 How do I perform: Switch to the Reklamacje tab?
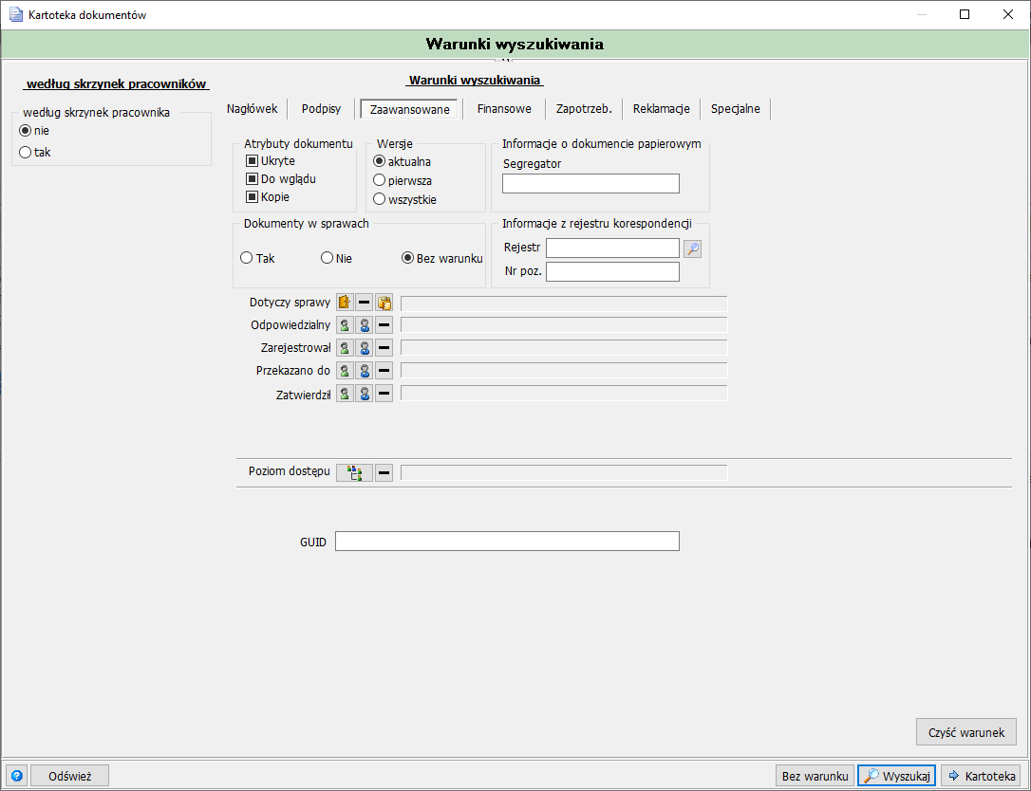pos(662,108)
